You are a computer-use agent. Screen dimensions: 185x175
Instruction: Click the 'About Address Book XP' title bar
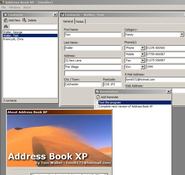point(59,112)
